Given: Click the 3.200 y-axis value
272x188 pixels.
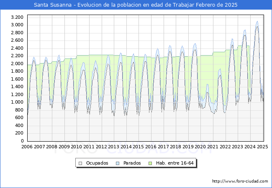Looking at the screenshot, I should pos(17,17).
